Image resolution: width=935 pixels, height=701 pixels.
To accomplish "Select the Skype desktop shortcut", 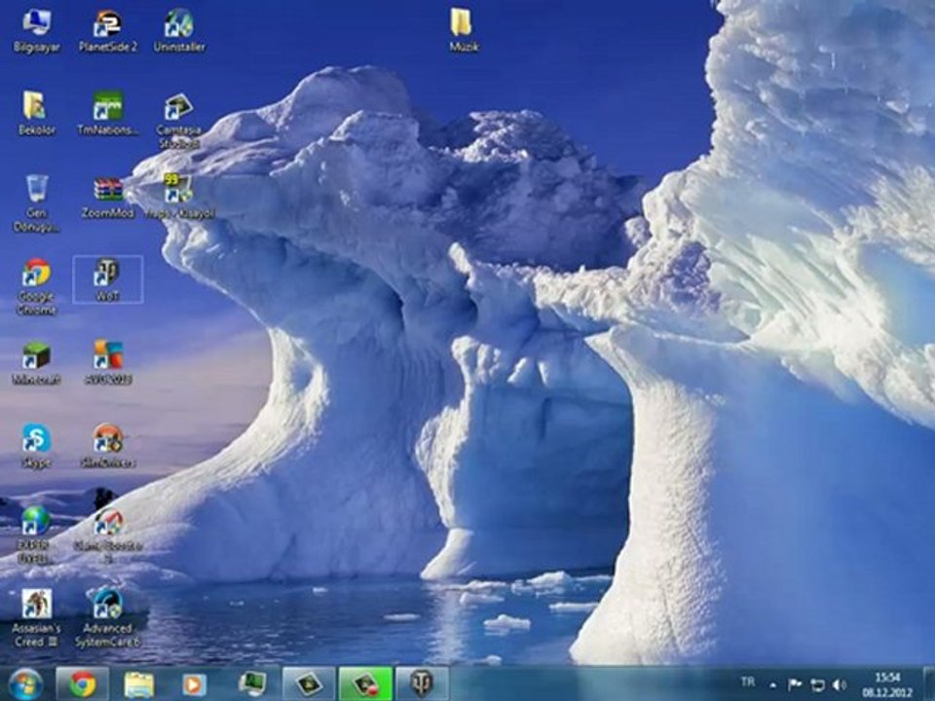I will (x=36, y=446).
